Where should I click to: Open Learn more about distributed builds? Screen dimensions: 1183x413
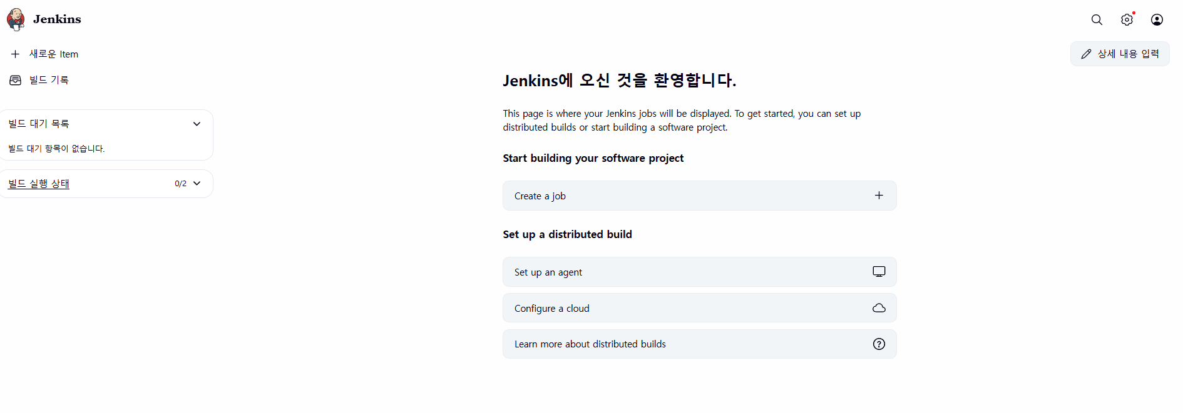pos(590,344)
